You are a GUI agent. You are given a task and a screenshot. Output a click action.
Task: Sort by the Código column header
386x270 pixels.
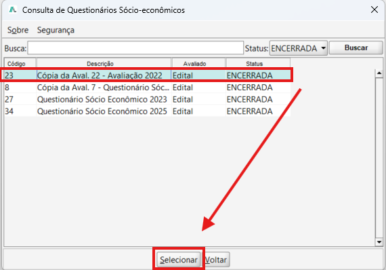click(20, 64)
